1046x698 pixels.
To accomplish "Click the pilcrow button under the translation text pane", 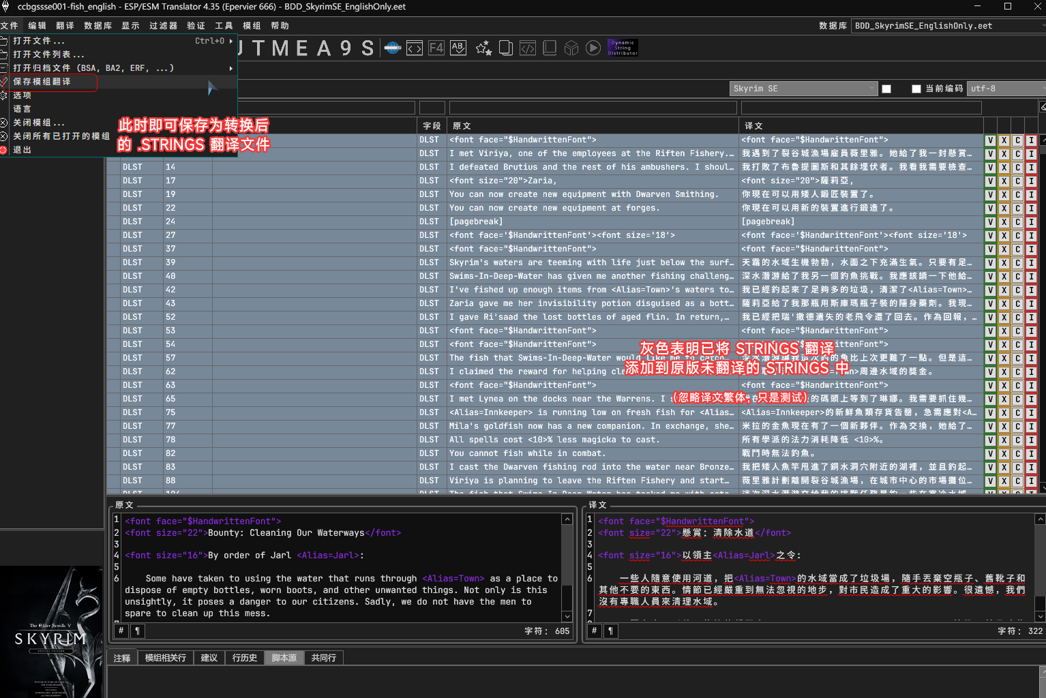I will coord(610,631).
